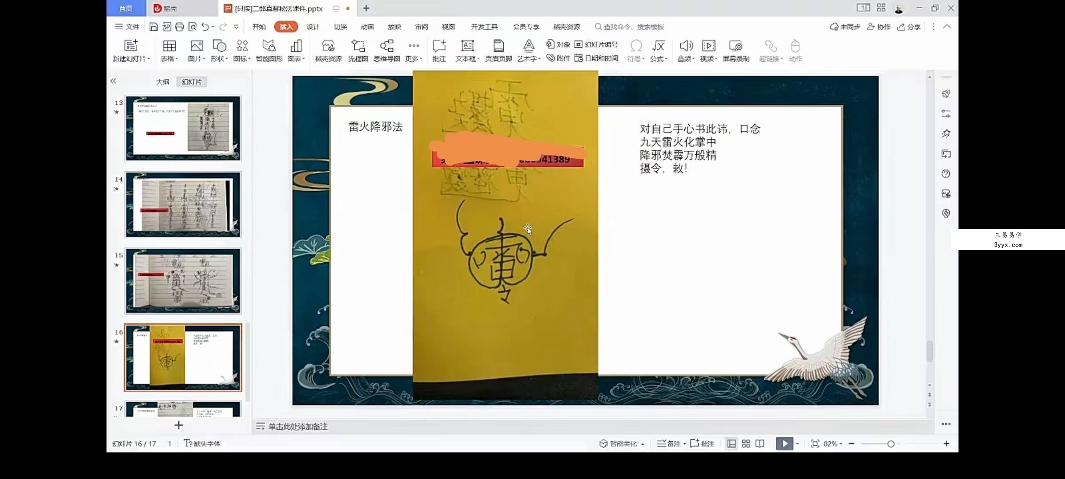1065x479 pixels.
Task: Start 屏幕录制 screen recording
Action: (736, 51)
